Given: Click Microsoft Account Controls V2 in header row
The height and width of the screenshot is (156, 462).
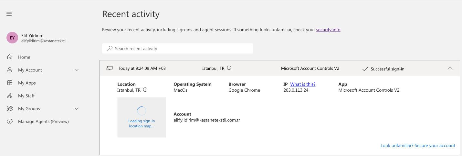Looking at the screenshot, I should coord(310,68).
